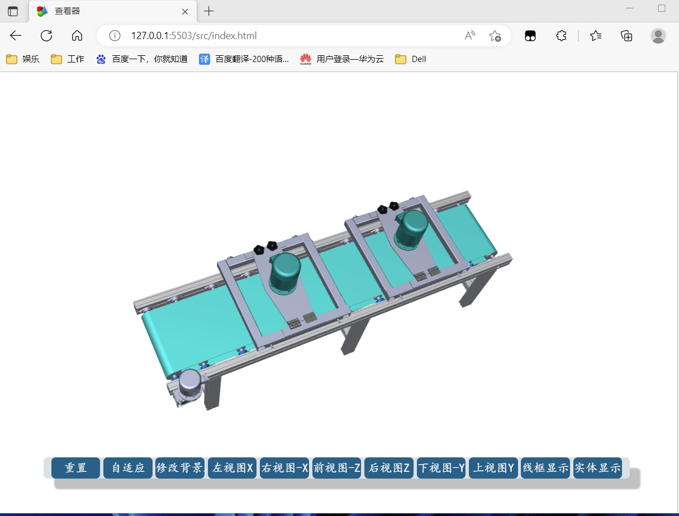Click the right teal motor on the conveyor
The height and width of the screenshot is (516, 679).
(x=412, y=229)
